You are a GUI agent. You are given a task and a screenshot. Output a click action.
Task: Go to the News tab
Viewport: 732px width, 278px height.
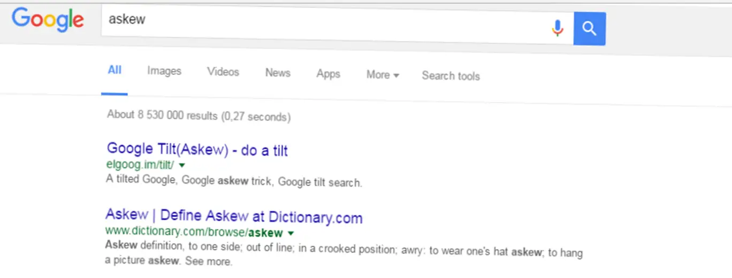click(x=278, y=73)
